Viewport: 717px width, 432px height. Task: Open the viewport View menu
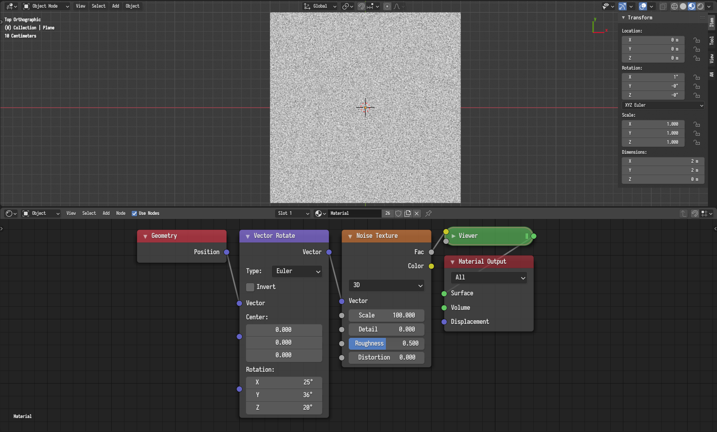81,6
